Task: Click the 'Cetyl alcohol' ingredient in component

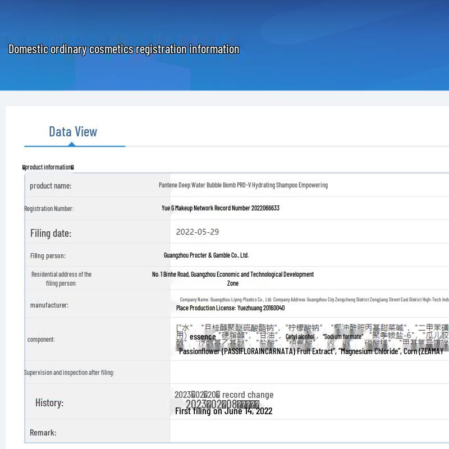Action: 300,337
